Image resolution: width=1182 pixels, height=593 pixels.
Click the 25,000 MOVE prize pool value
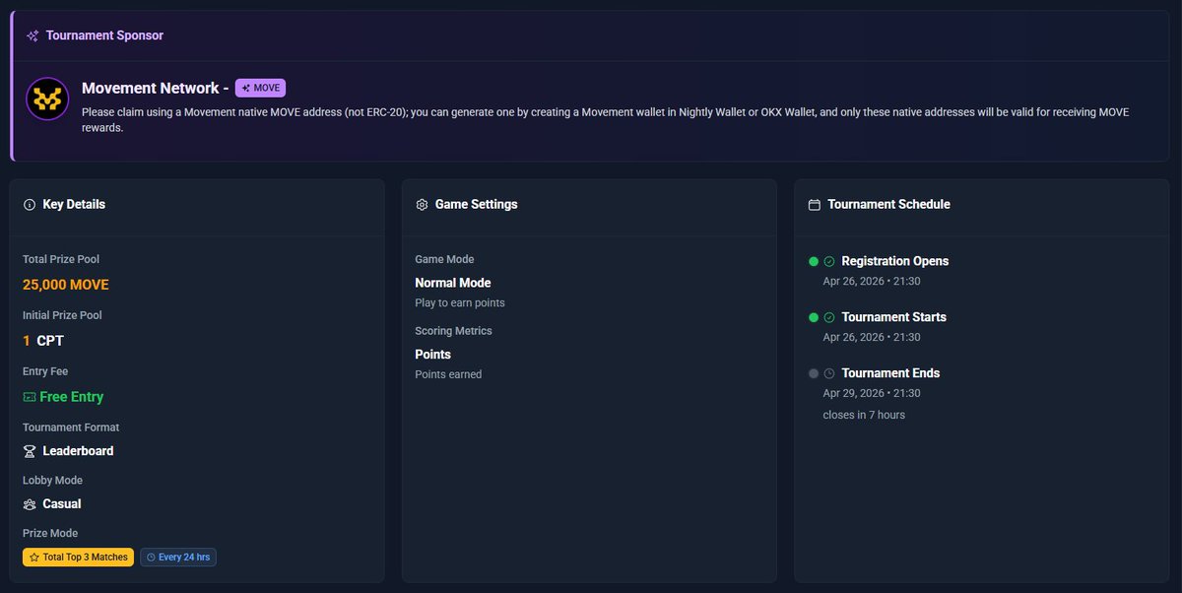coord(66,285)
